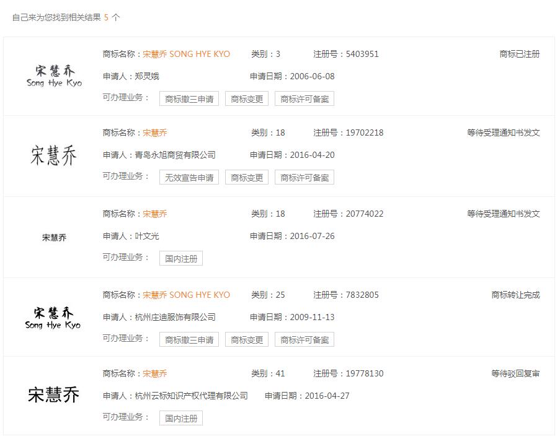Click registration number 20774022
This screenshot has height=439, width=560.
(365, 214)
